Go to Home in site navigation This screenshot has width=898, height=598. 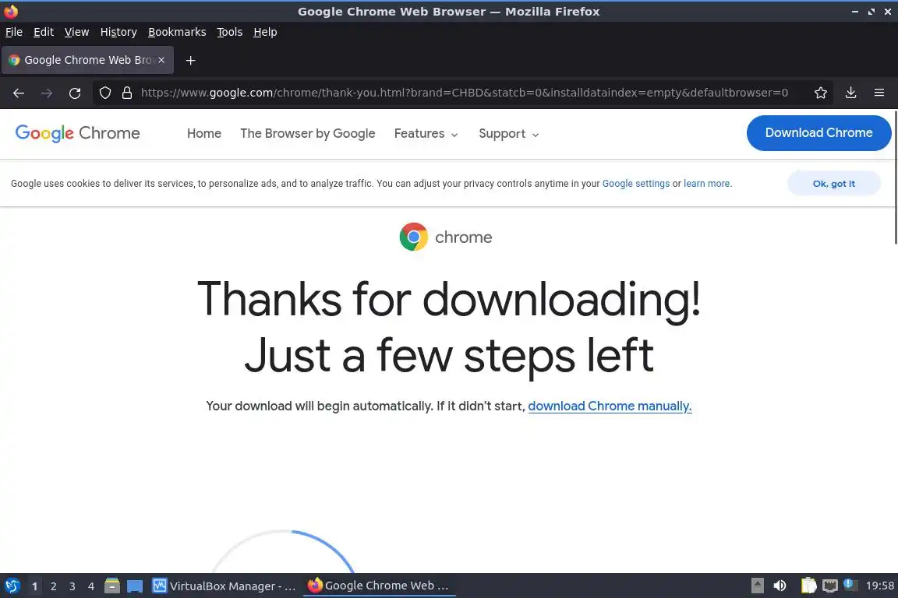pos(204,133)
